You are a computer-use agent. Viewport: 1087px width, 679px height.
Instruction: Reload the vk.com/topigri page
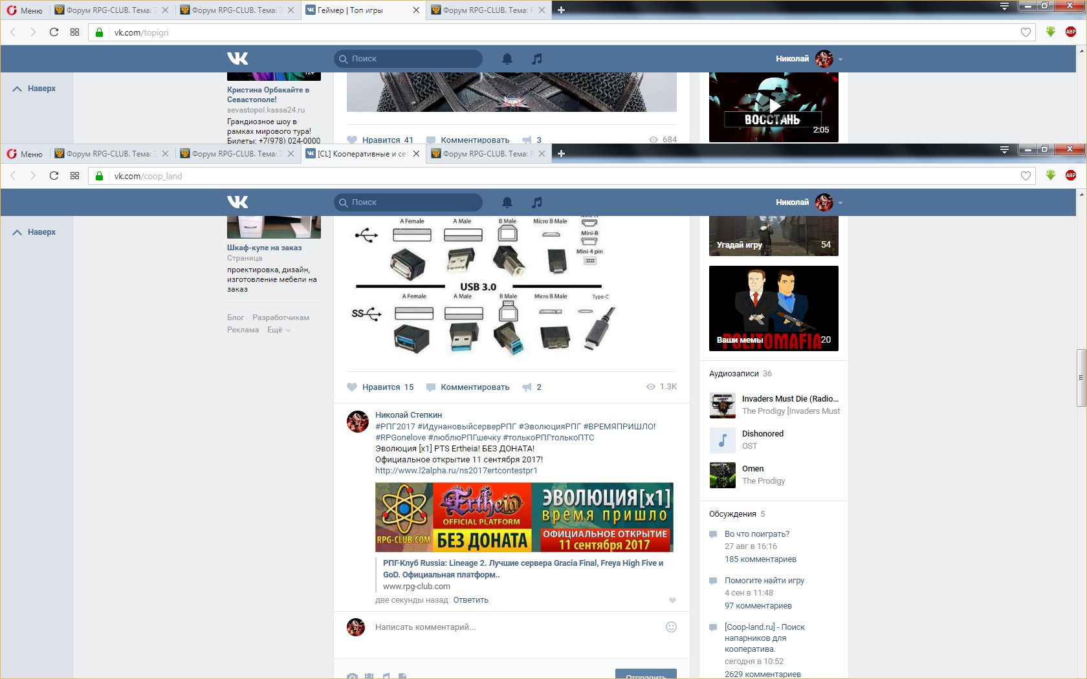tap(54, 32)
